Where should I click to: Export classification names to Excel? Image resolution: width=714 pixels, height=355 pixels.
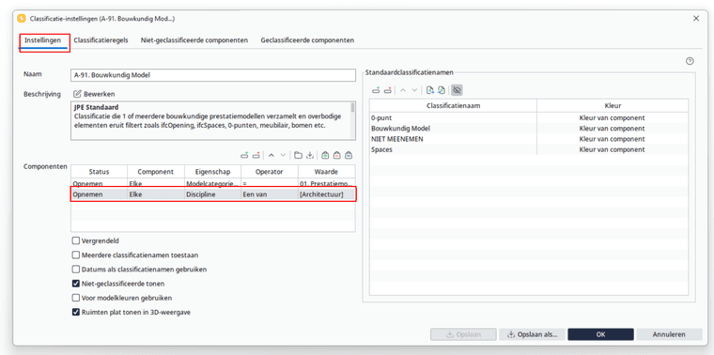pos(430,90)
